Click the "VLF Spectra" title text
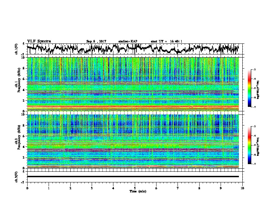273x211 pixels. 39,41
